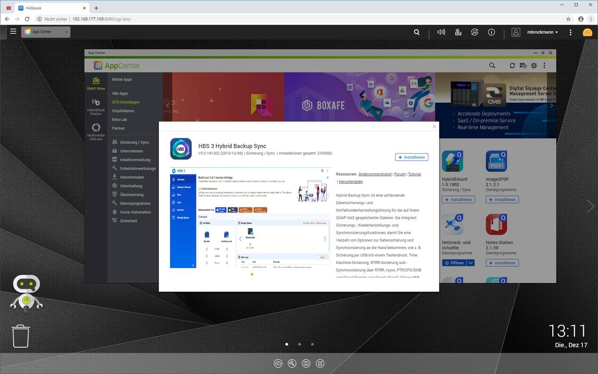The width and height of the screenshot is (598, 374).
Task: Click the Herunterladen resource link
Action: click(350, 182)
